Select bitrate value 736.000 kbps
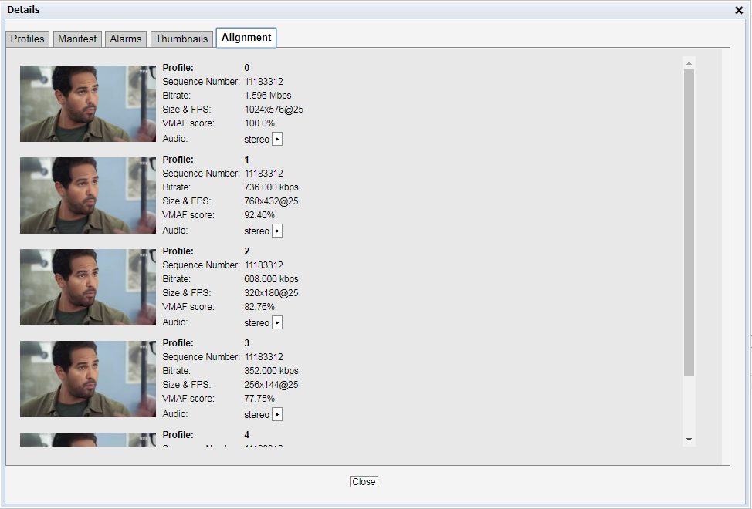 (x=272, y=187)
